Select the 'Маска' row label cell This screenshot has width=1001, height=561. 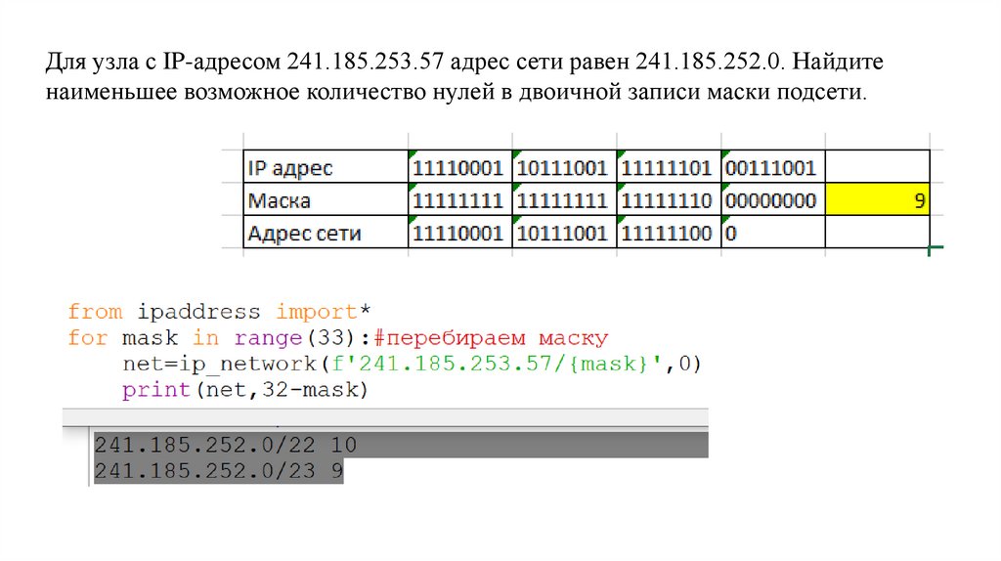click(x=326, y=199)
